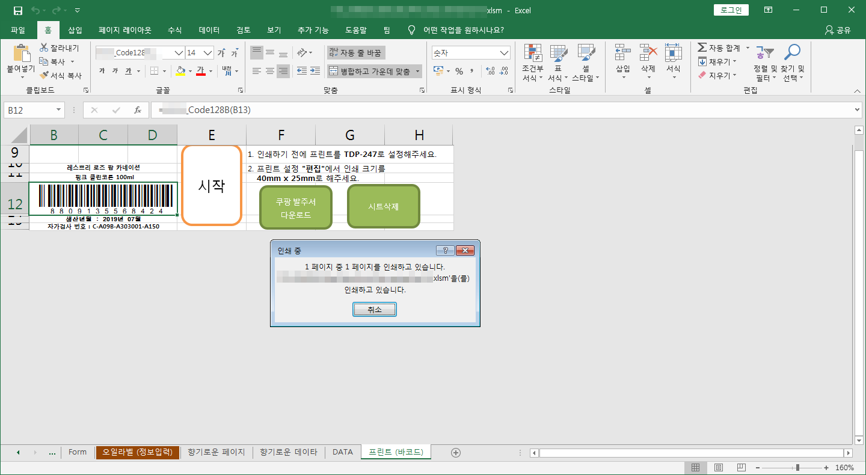The height and width of the screenshot is (475, 866).
Task: Click the Find and Select magnifier icon
Action: coord(793,54)
